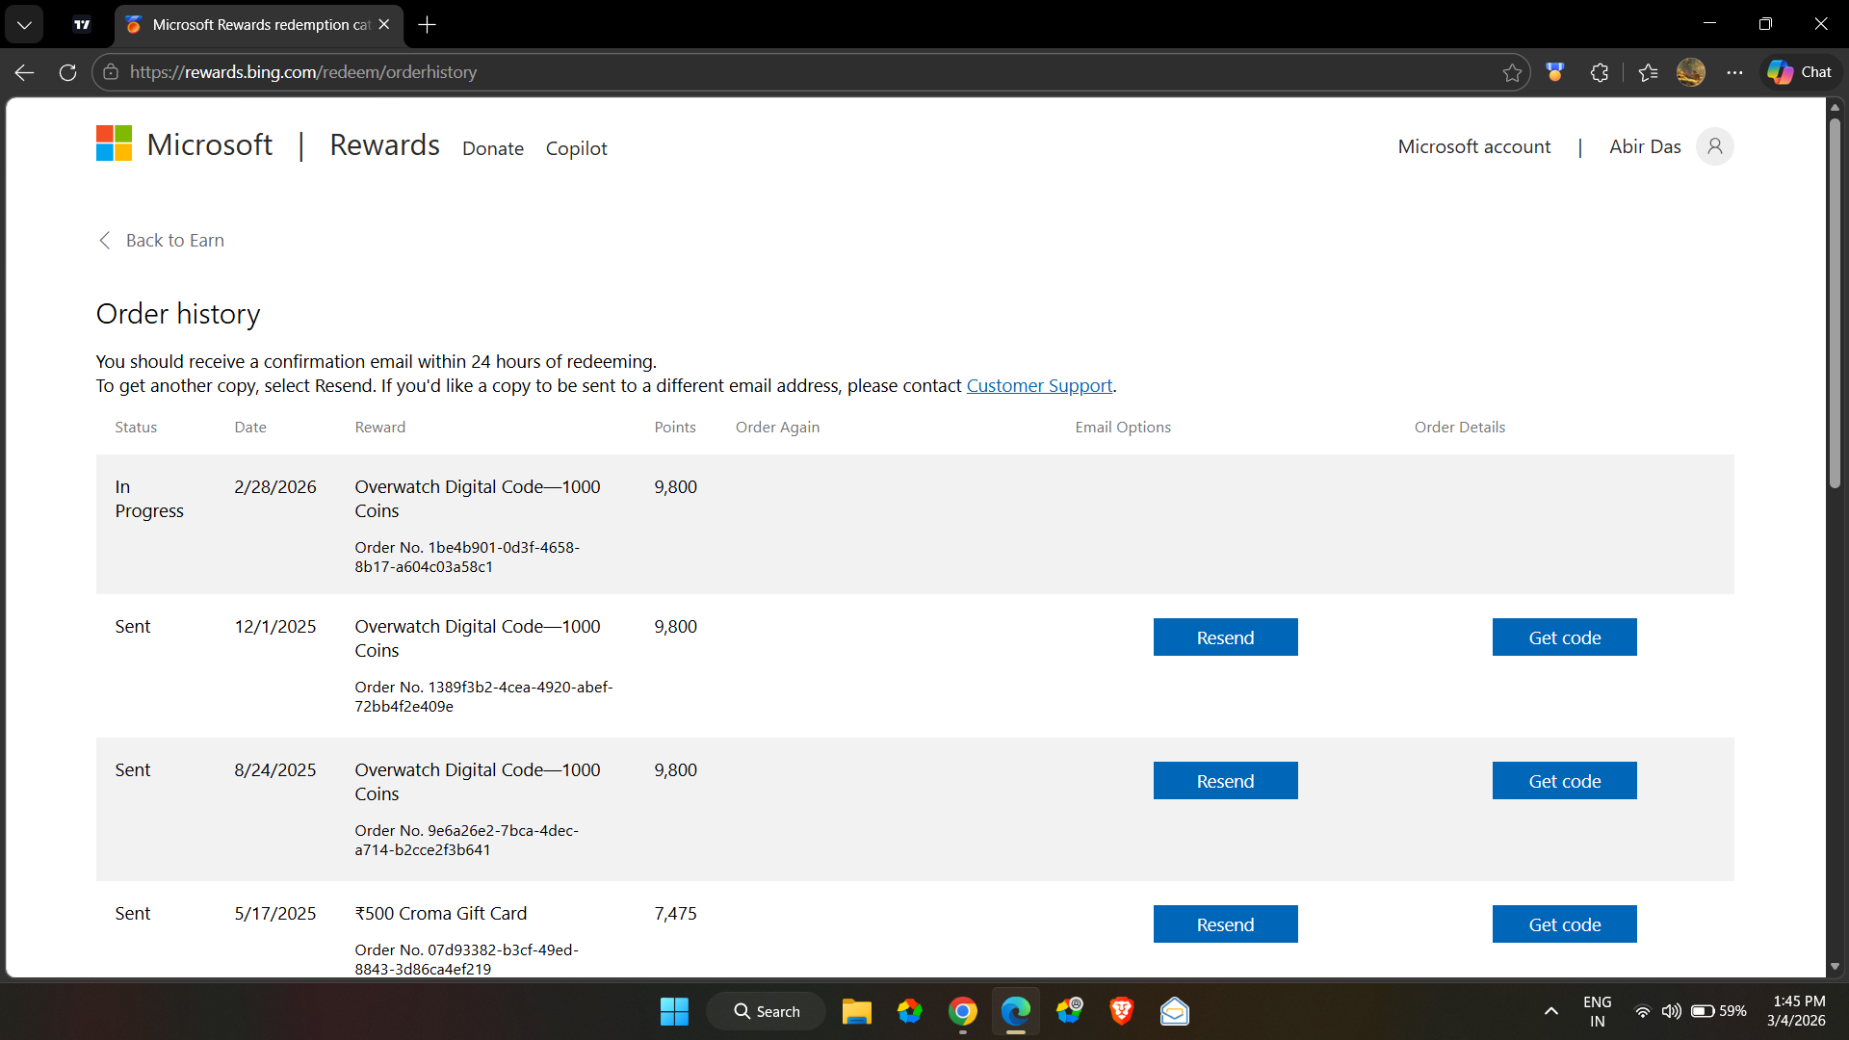Click the Customer Support link
Image resolution: width=1849 pixels, height=1040 pixels.
pos(1039,385)
